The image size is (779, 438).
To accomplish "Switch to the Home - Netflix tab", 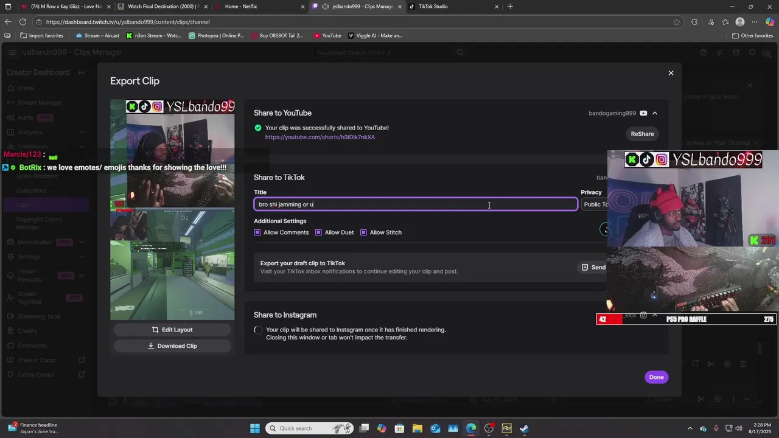I will pyautogui.click(x=259, y=7).
